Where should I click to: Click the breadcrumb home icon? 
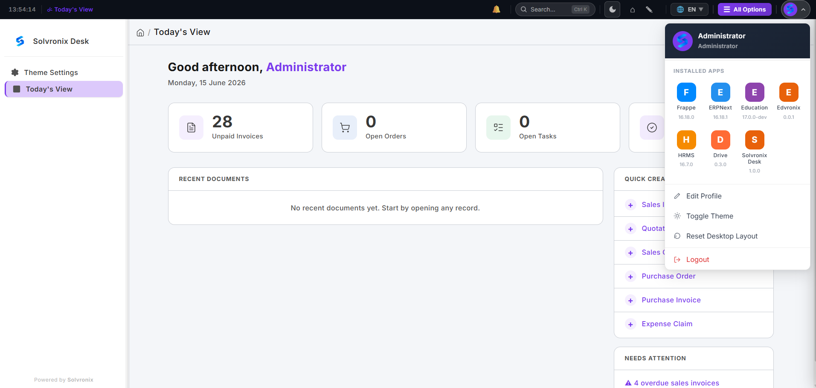(140, 33)
